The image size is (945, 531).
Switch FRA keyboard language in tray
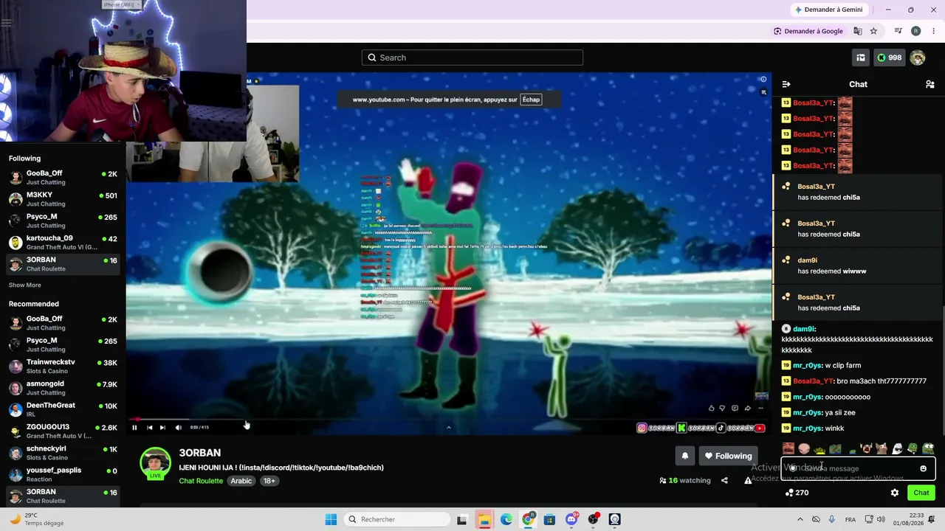tap(850, 519)
